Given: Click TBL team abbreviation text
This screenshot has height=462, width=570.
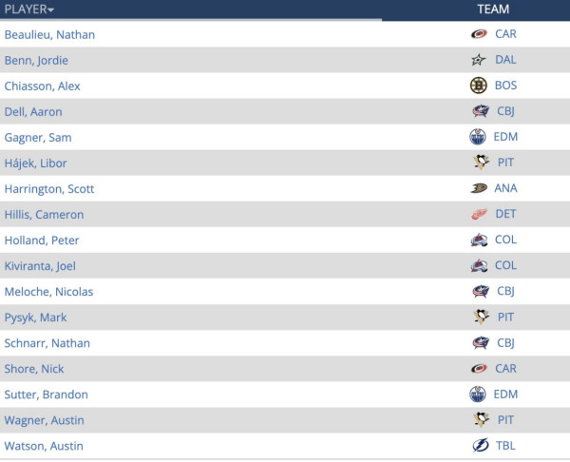Looking at the screenshot, I should click(505, 445).
